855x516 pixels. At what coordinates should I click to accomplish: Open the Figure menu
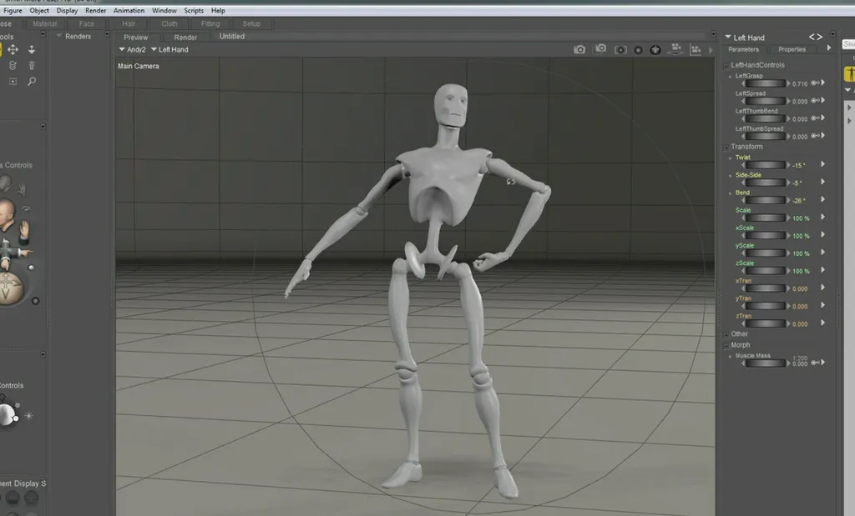click(x=13, y=10)
